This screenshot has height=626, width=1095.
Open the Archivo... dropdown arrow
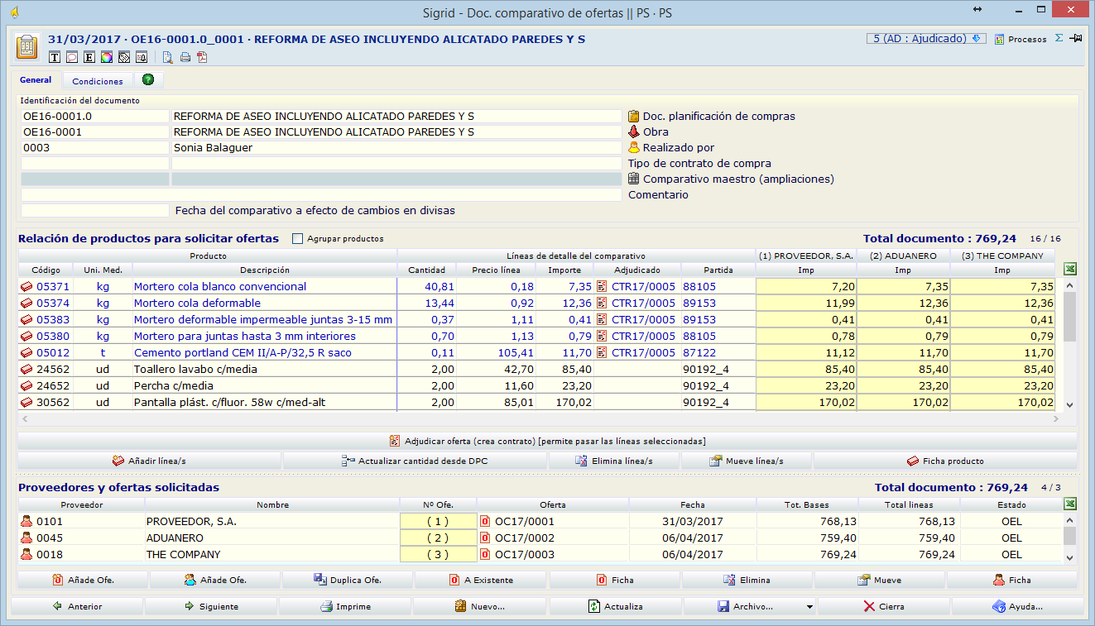point(809,606)
